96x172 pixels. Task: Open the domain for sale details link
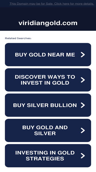pos(52,4)
